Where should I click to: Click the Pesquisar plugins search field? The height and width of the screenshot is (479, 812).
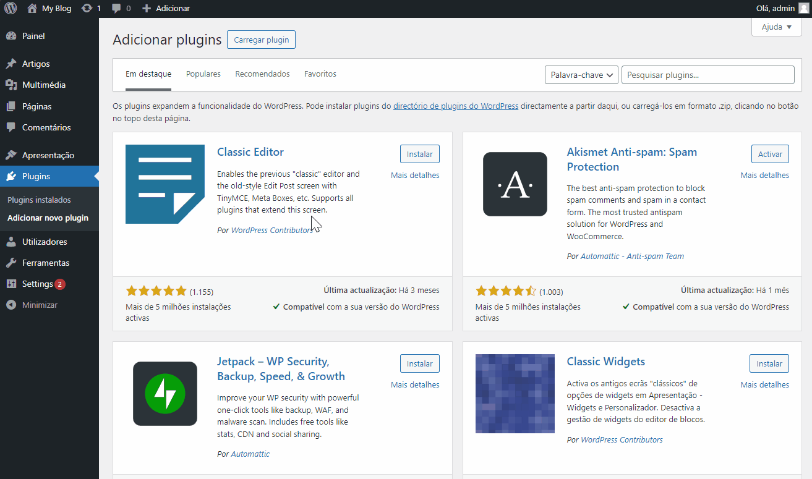coord(708,75)
